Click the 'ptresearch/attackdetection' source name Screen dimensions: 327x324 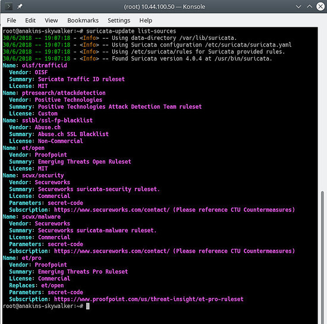click(x=64, y=93)
